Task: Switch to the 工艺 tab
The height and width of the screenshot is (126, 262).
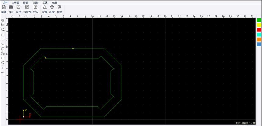Action: pos(45,3)
